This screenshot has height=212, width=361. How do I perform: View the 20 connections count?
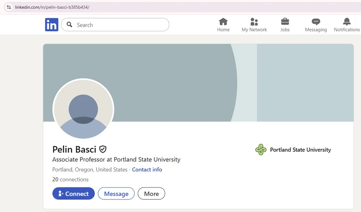point(70,179)
